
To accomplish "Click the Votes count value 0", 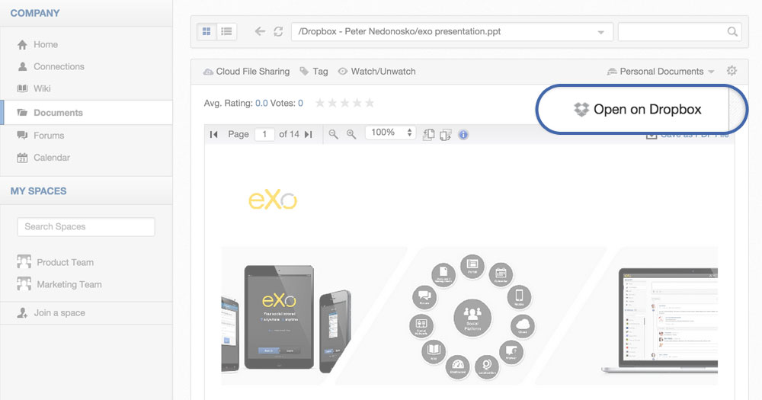I will tap(300, 103).
